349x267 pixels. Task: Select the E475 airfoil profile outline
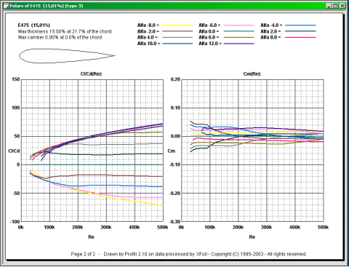(67, 56)
